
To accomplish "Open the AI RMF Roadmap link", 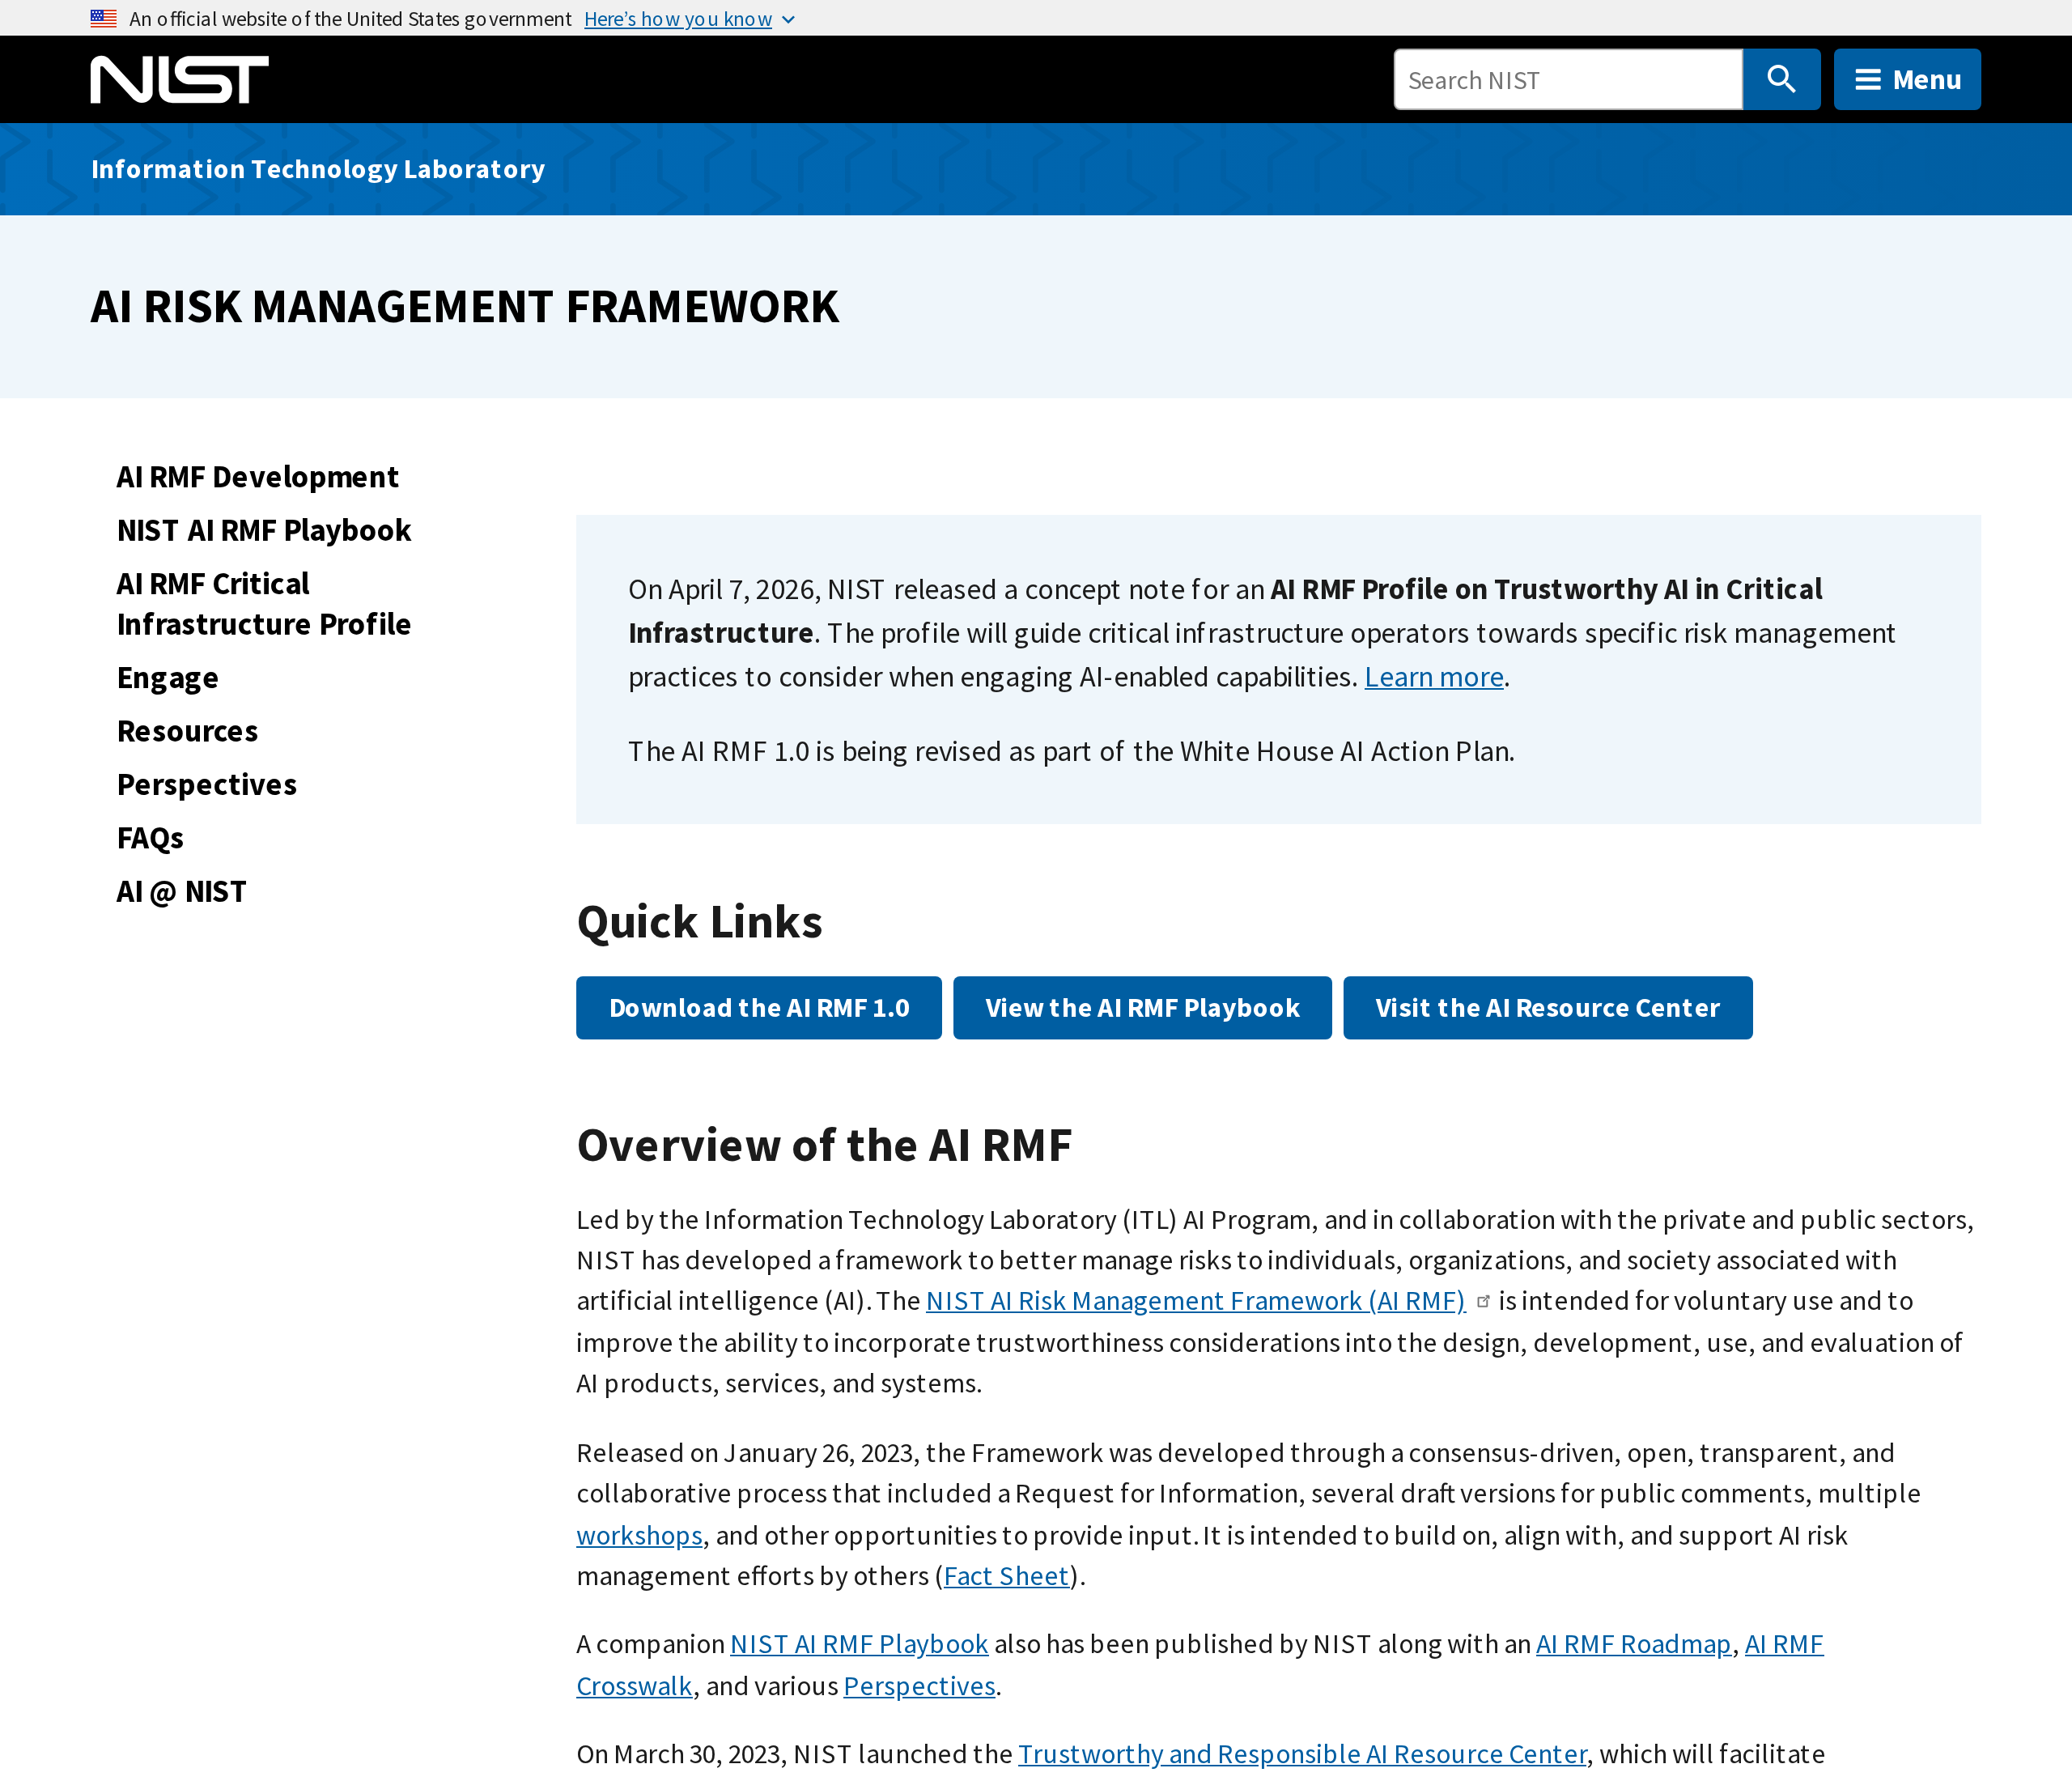I will click(x=1633, y=1644).
